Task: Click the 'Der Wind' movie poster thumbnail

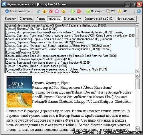Action: 19,92
